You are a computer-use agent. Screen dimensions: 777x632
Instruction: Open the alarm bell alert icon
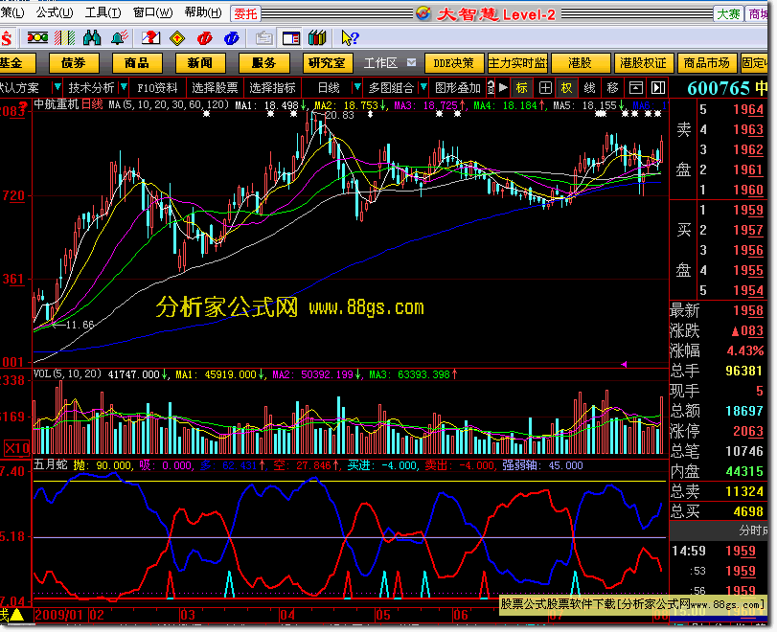[120, 37]
